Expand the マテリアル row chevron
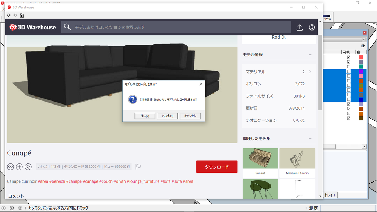Screen dimensions: 377x212 tap(310, 72)
